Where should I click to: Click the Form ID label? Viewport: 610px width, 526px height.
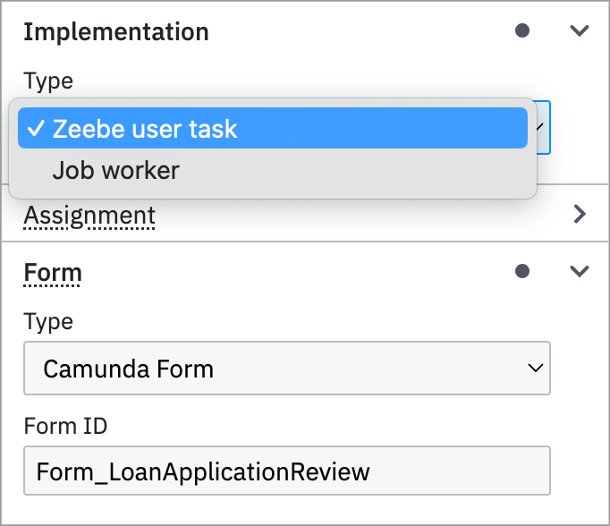tap(65, 426)
